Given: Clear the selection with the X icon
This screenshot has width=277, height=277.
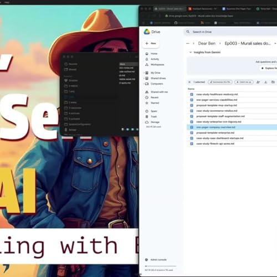Looking at the screenshot, I should (x=189, y=82).
